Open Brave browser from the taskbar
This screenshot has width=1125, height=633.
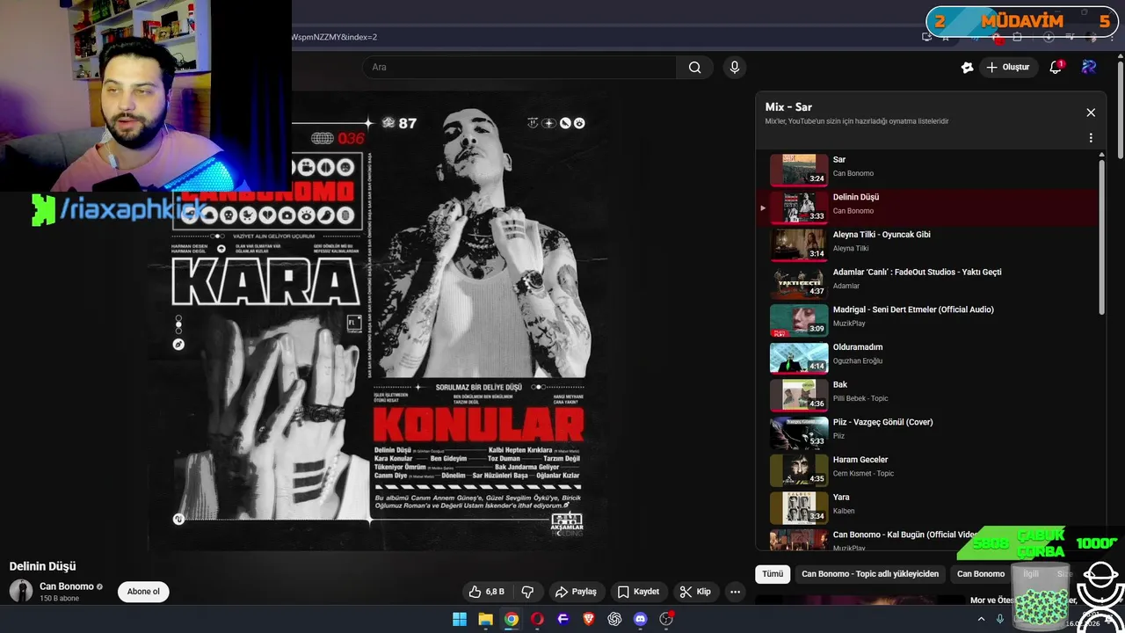coord(589,619)
